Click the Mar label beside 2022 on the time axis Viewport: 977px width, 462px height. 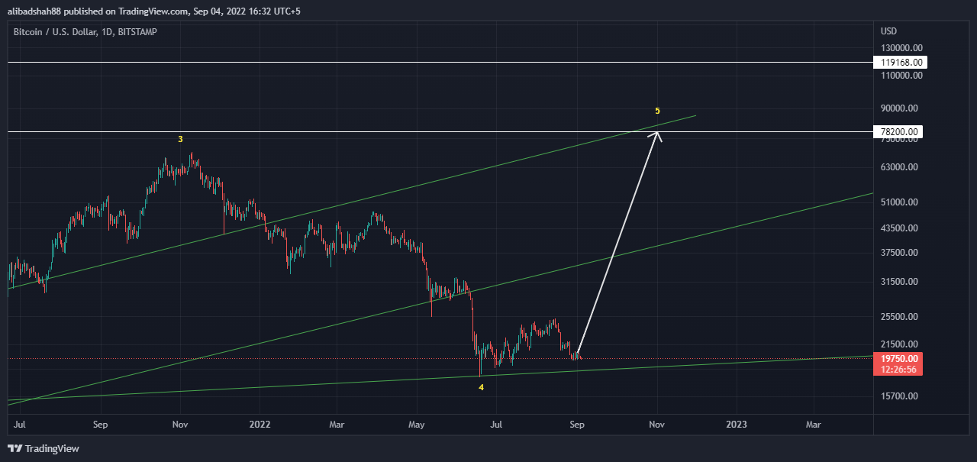(x=337, y=423)
